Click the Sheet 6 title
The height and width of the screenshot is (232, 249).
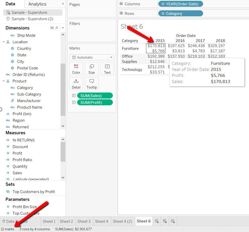(132, 26)
